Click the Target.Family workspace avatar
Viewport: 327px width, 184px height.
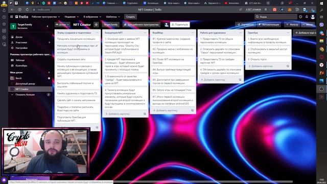coord(13,26)
